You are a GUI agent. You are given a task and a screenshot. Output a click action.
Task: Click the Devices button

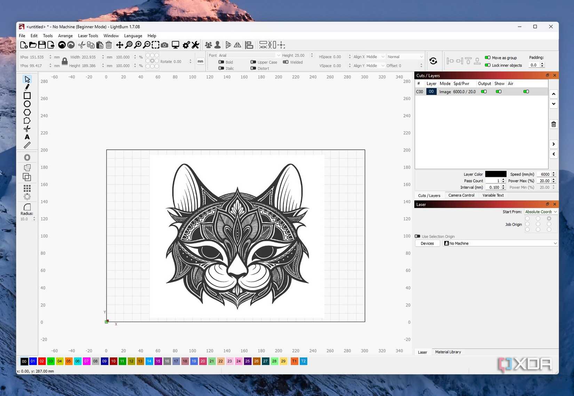(427, 244)
